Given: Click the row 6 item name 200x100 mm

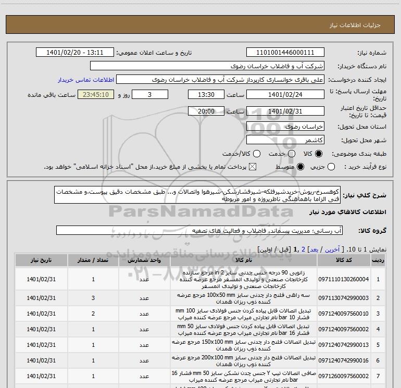Looking at the screenshot, I should tap(244, 360).
